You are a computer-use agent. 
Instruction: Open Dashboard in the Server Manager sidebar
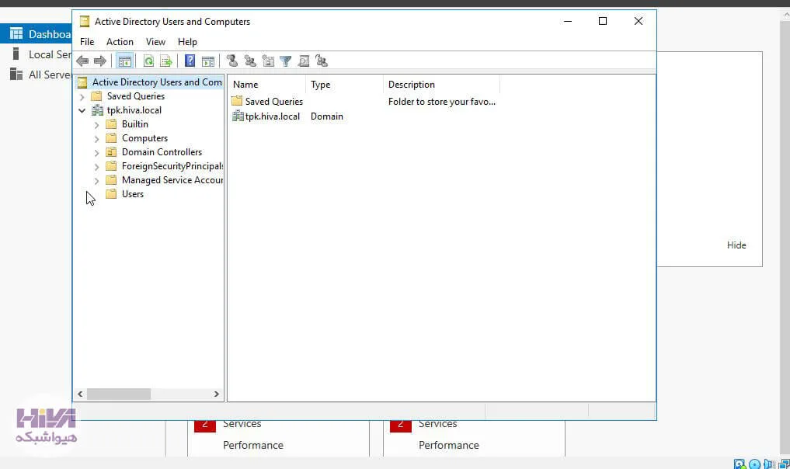37,33
